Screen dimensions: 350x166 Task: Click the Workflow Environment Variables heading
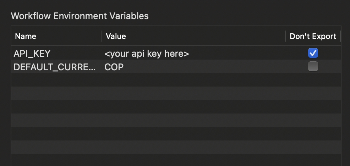click(80, 16)
